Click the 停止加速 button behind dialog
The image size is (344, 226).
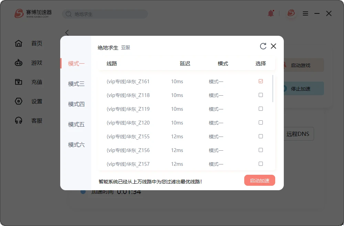pos(304,88)
